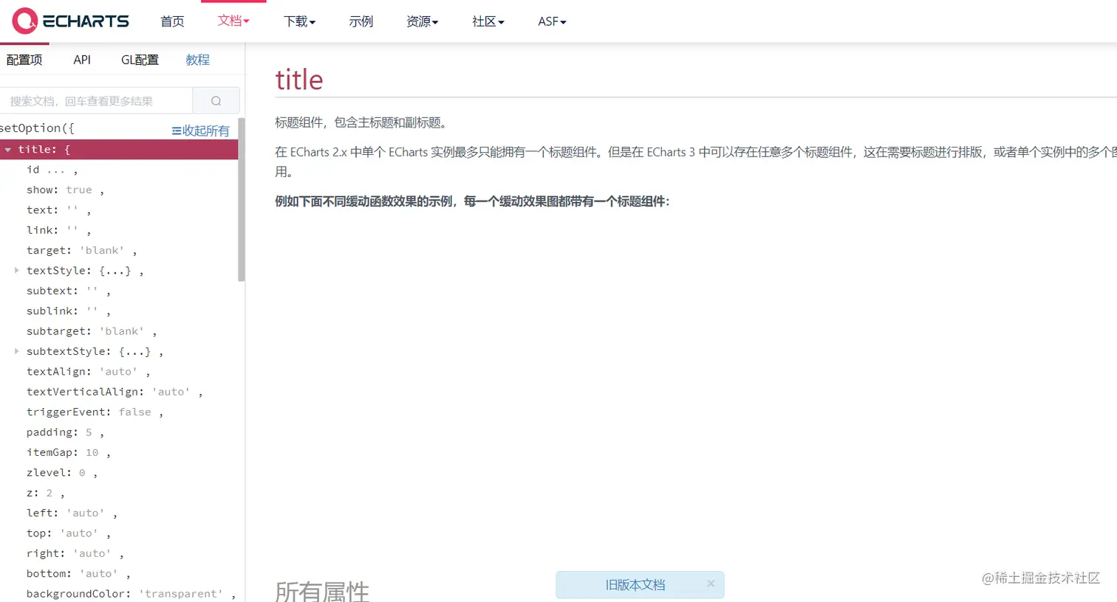This screenshot has width=1117, height=602.
Task: Click the sidebar vertical scrollbar
Action: tap(241, 199)
